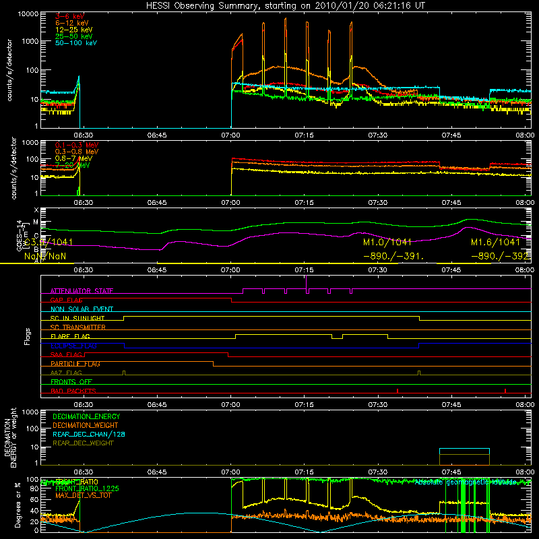Mark the first red BAD_PACKETS tick near 07:34
The image size is (539, 539).
coord(398,391)
